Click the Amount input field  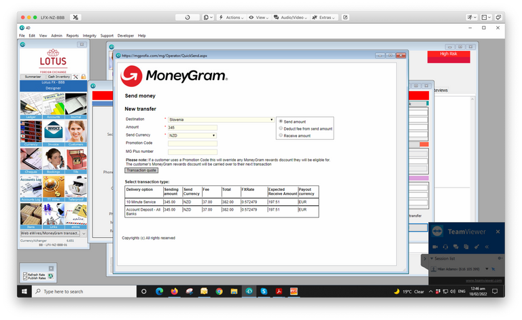click(x=192, y=128)
